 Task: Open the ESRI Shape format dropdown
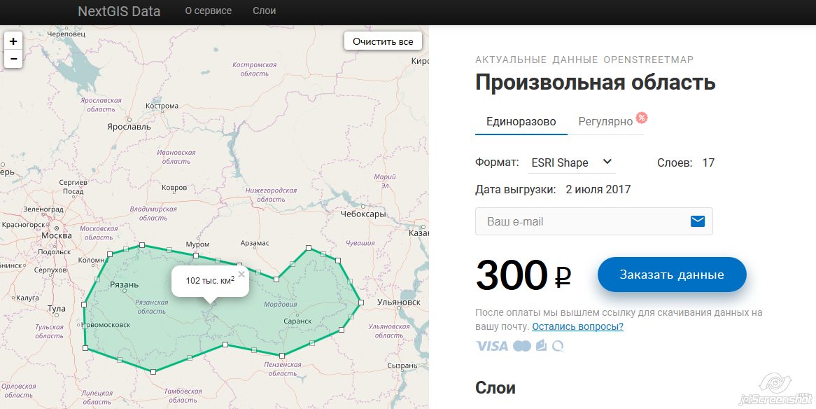(x=571, y=162)
